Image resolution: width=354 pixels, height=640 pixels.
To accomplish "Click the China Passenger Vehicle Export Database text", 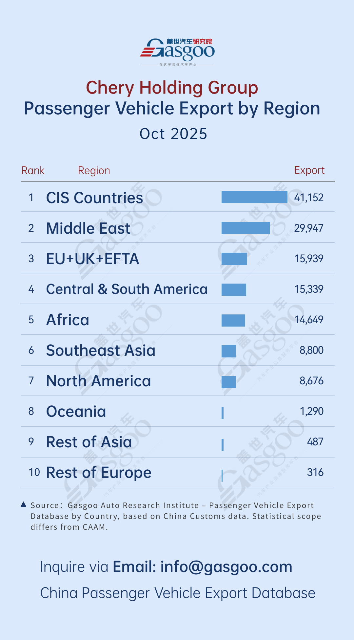I will (x=178, y=593).
